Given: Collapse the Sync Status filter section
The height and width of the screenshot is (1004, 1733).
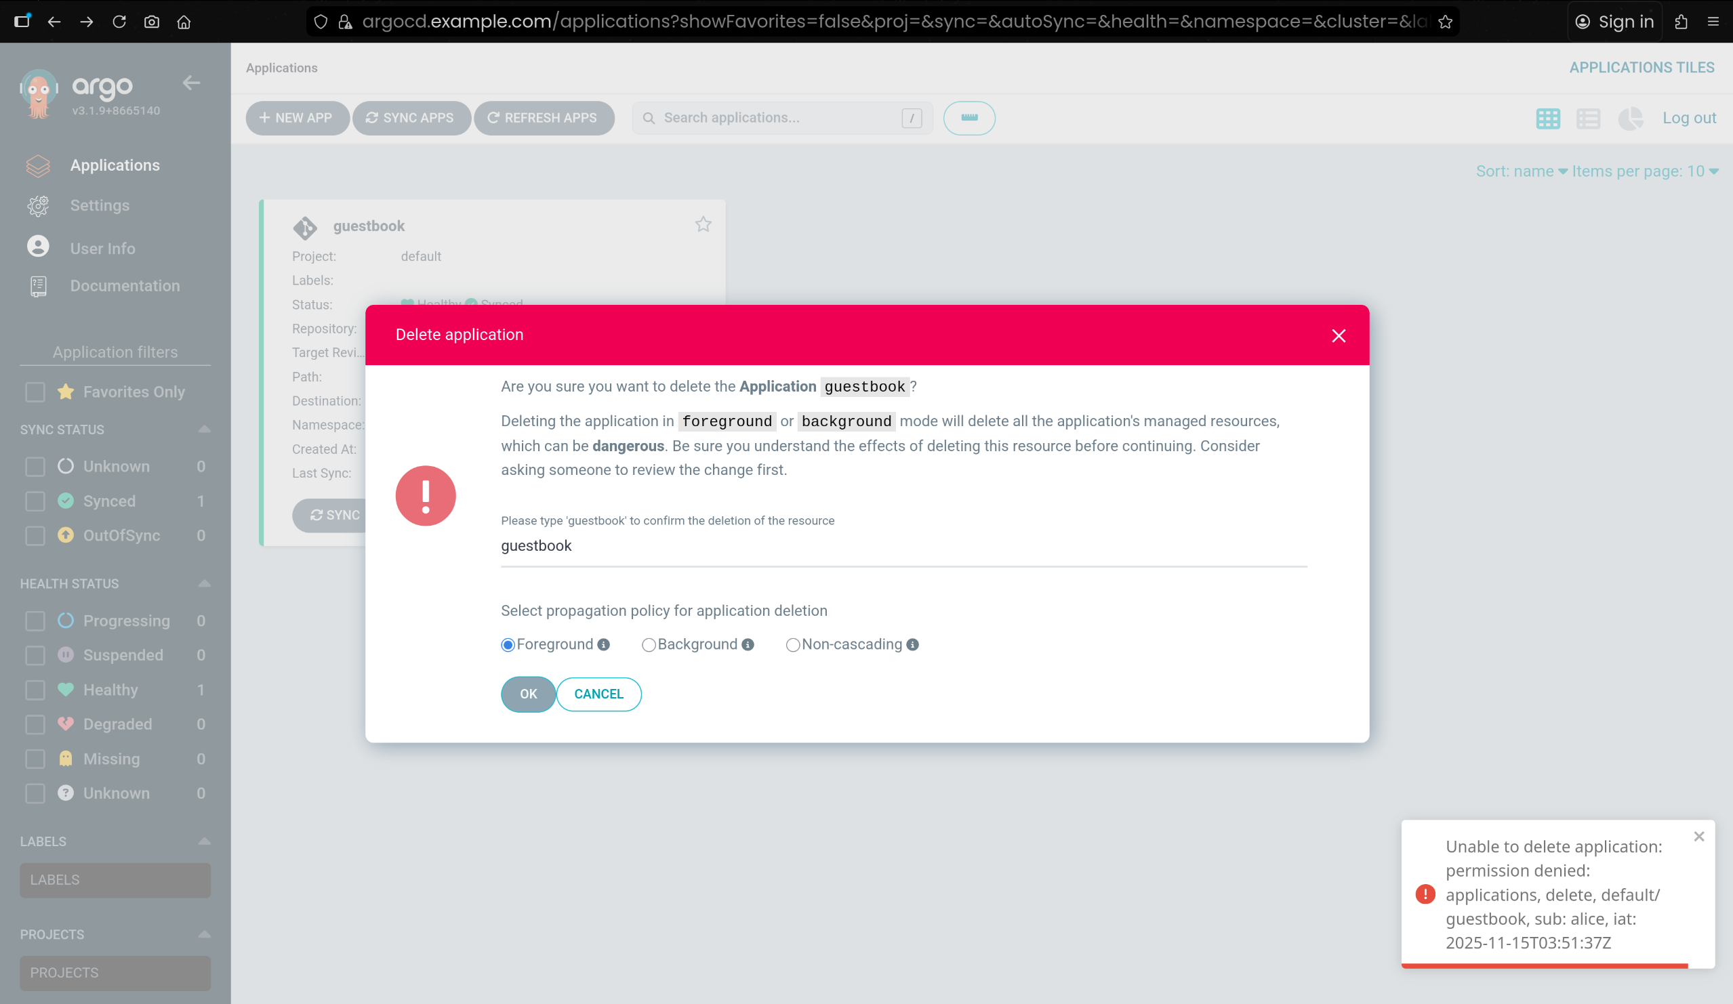Looking at the screenshot, I should (204, 430).
